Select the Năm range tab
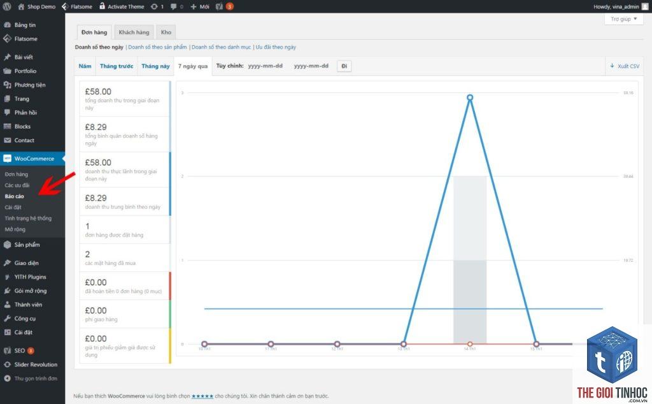Image resolution: width=652 pixels, height=404 pixels. click(x=85, y=66)
